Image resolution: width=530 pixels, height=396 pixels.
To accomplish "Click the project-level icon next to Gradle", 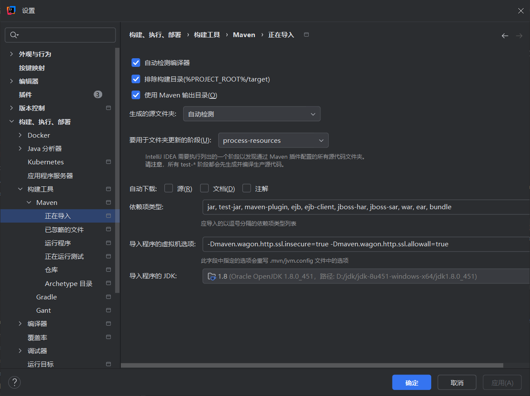I will click(x=109, y=297).
